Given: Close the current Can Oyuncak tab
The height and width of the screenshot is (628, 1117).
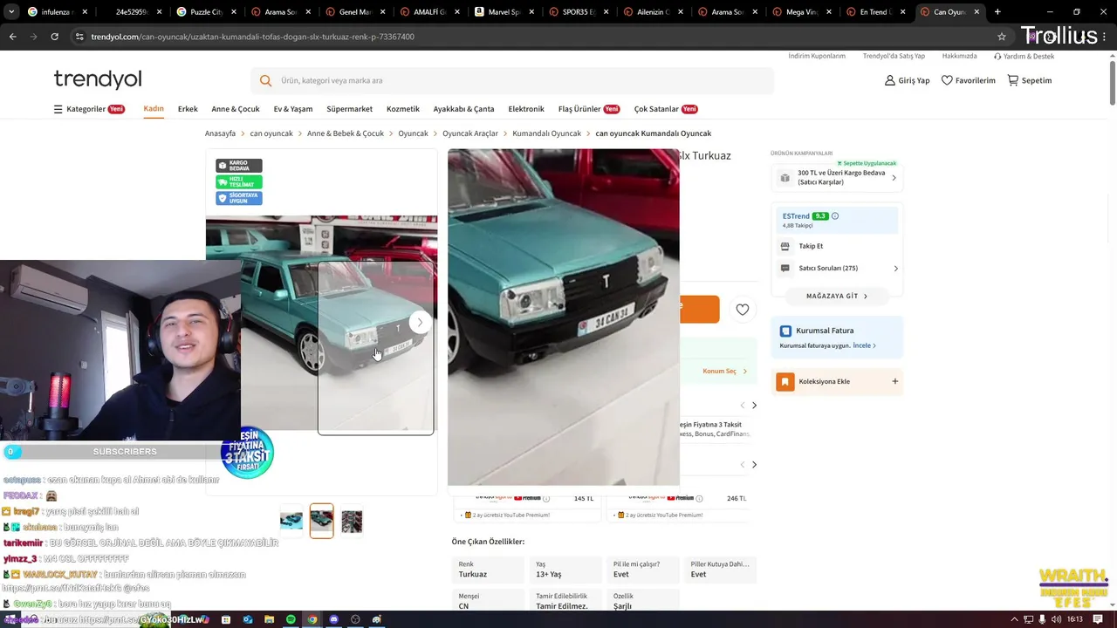Looking at the screenshot, I should (x=977, y=12).
